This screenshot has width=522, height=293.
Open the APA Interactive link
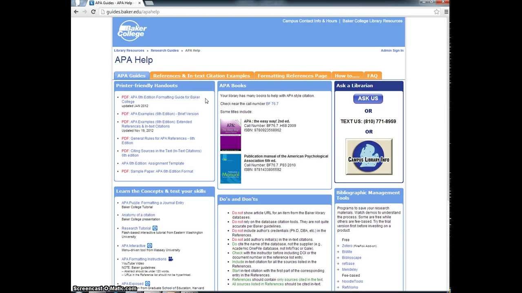pos(133,246)
